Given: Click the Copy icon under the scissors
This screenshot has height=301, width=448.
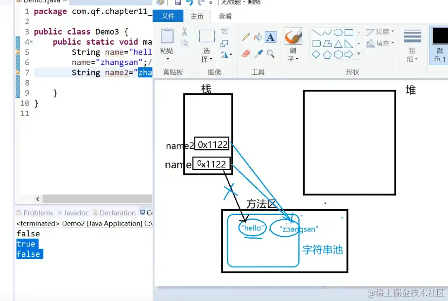Looking at the screenshot, I should 185,43.
